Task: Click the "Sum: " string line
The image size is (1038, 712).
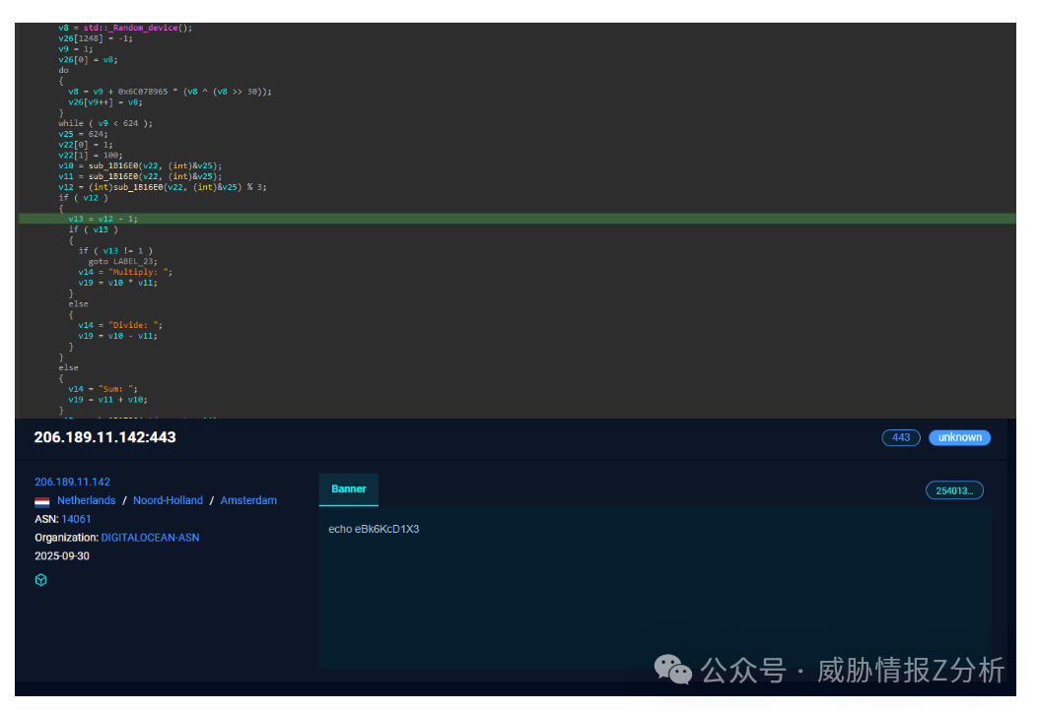Action: point(103,389)
